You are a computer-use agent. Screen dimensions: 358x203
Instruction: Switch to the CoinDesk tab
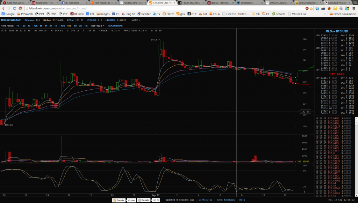click(x=308, y=3)
